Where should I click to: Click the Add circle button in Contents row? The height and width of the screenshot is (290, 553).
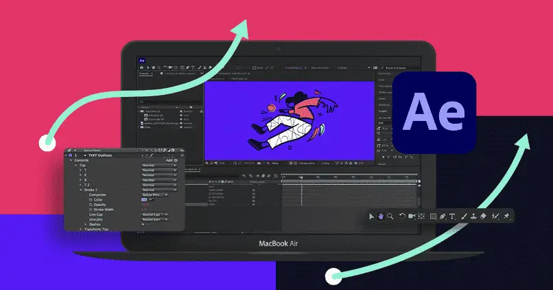click(176, 160)
